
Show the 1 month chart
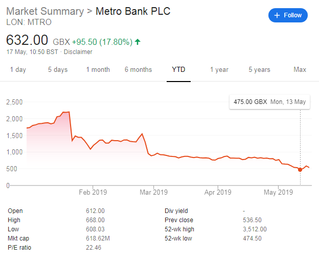click(98, 70)
